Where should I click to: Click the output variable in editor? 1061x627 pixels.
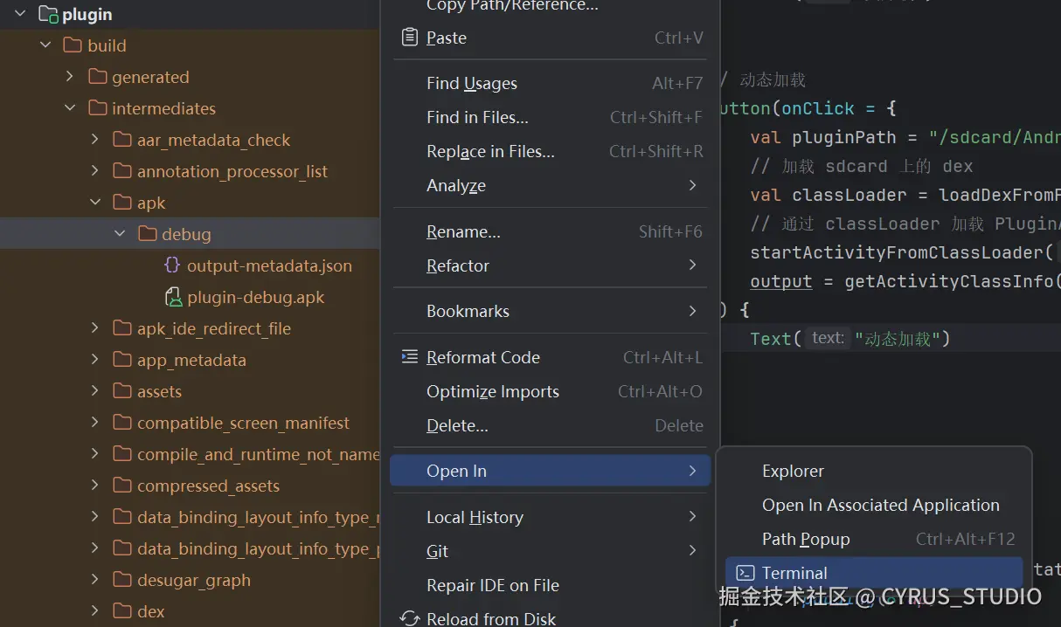click(781, 281)
